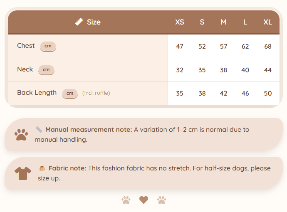Click the paw icon in measurement note
The height and width of the screenshot is (212, 287).
click(21, 135)
